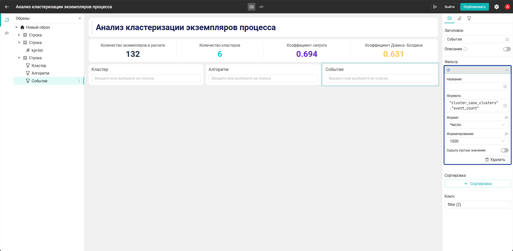Click the Заголовок text field with Событие
Screen dimensions: 513x251
point(474,39)
